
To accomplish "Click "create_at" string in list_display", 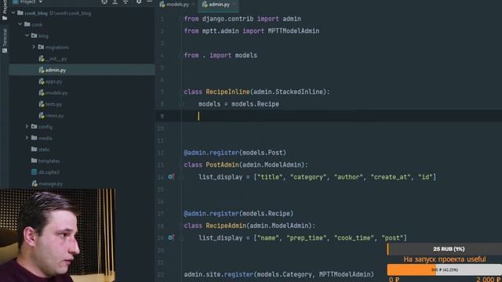I will 391,177.
